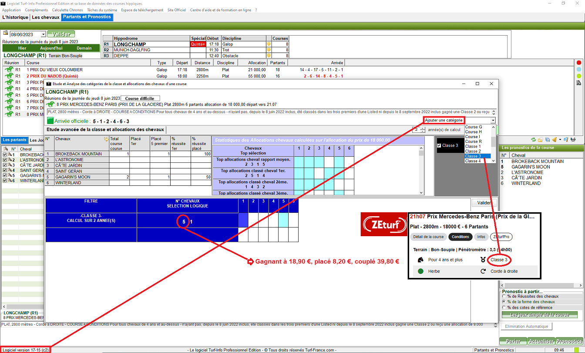Viewport: 585px width, 353px height.
Task: Click the red circle marker
Action: click(x=579, y=63)
